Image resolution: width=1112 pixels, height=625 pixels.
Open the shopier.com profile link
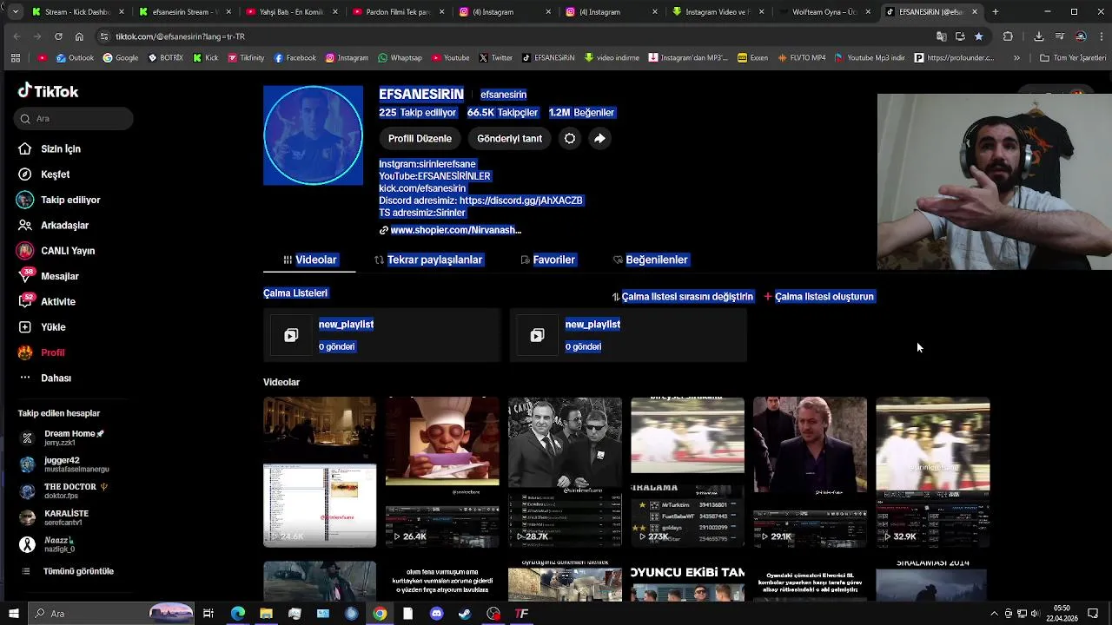point(450,230)
